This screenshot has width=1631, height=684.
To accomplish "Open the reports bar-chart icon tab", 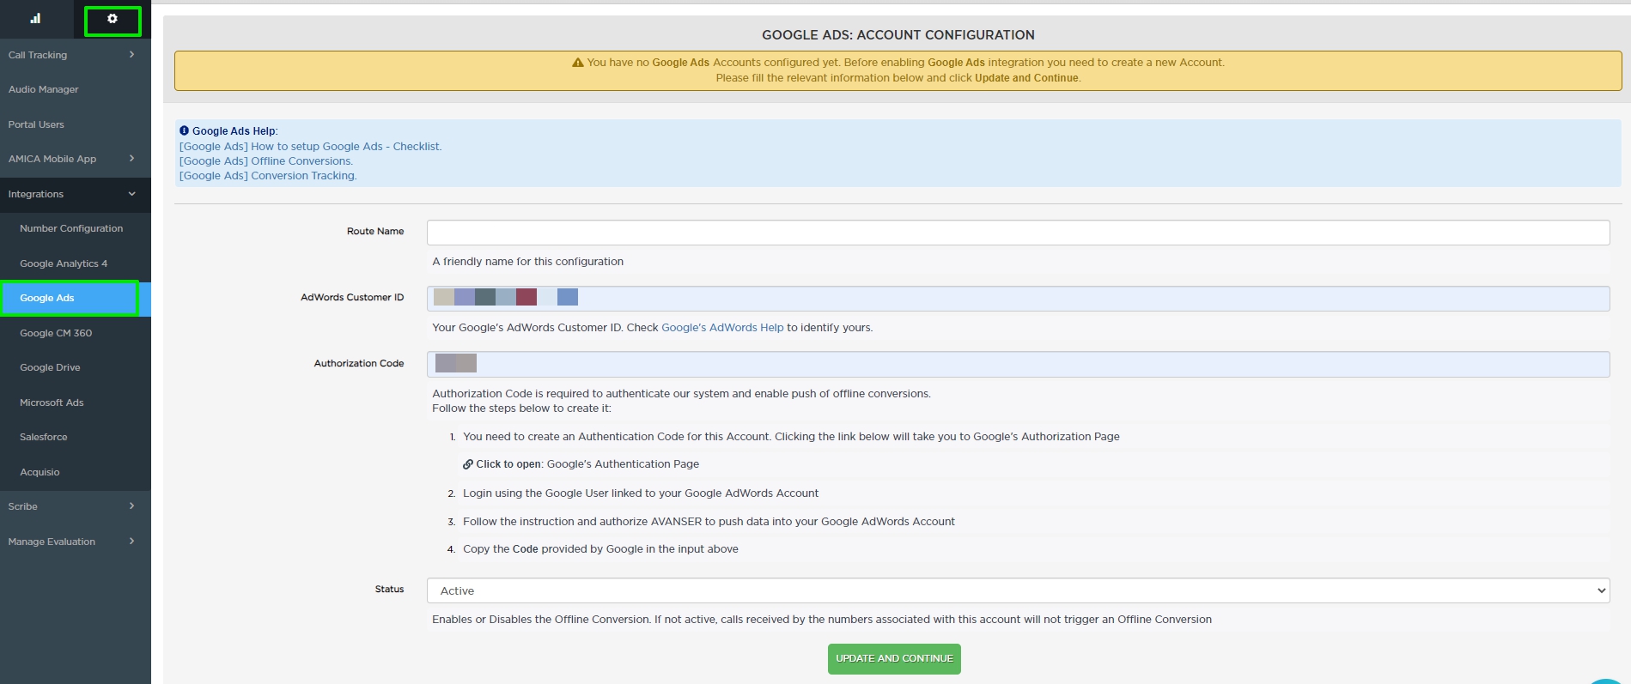I will tap(35, 19).
